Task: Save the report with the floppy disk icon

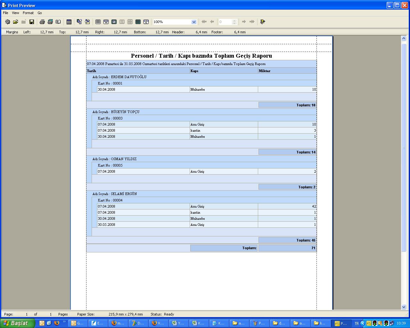Action: (32, 22)
